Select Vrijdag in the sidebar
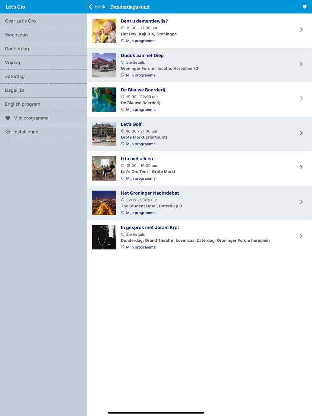 [44, 63]
